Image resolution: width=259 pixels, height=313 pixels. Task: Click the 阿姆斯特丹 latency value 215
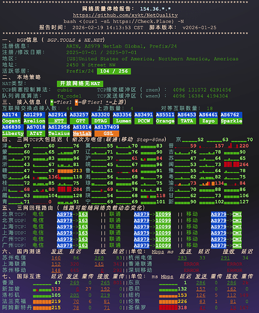pyautogui.click(x=56, y=307)
